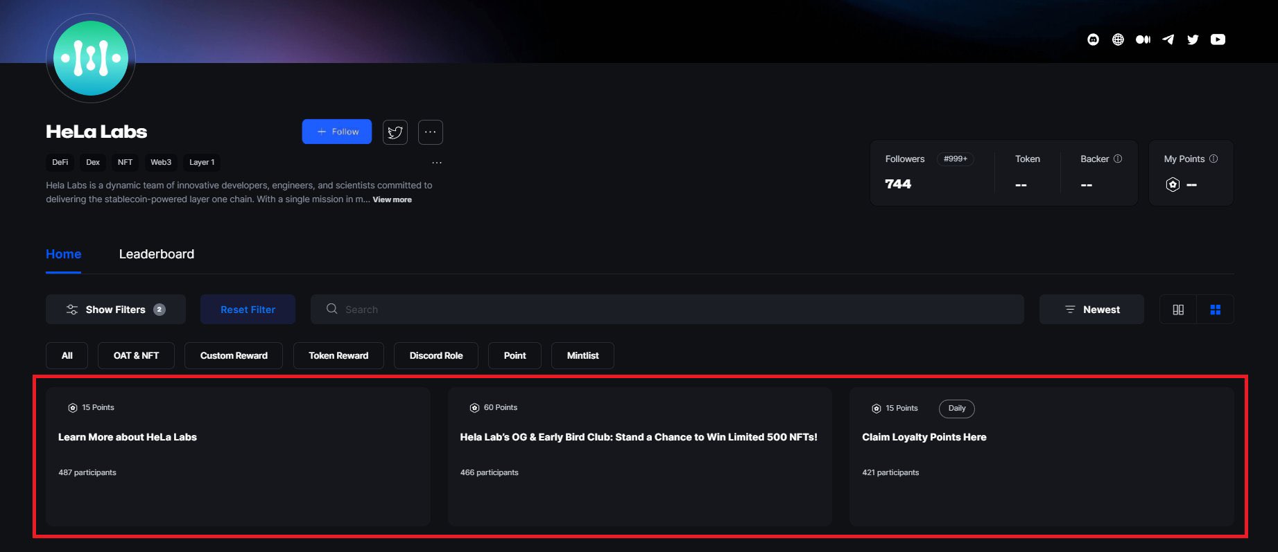1278x552 pixels.
Task: Open the Telegram link icon
Action: click(x=1168, y=39)
